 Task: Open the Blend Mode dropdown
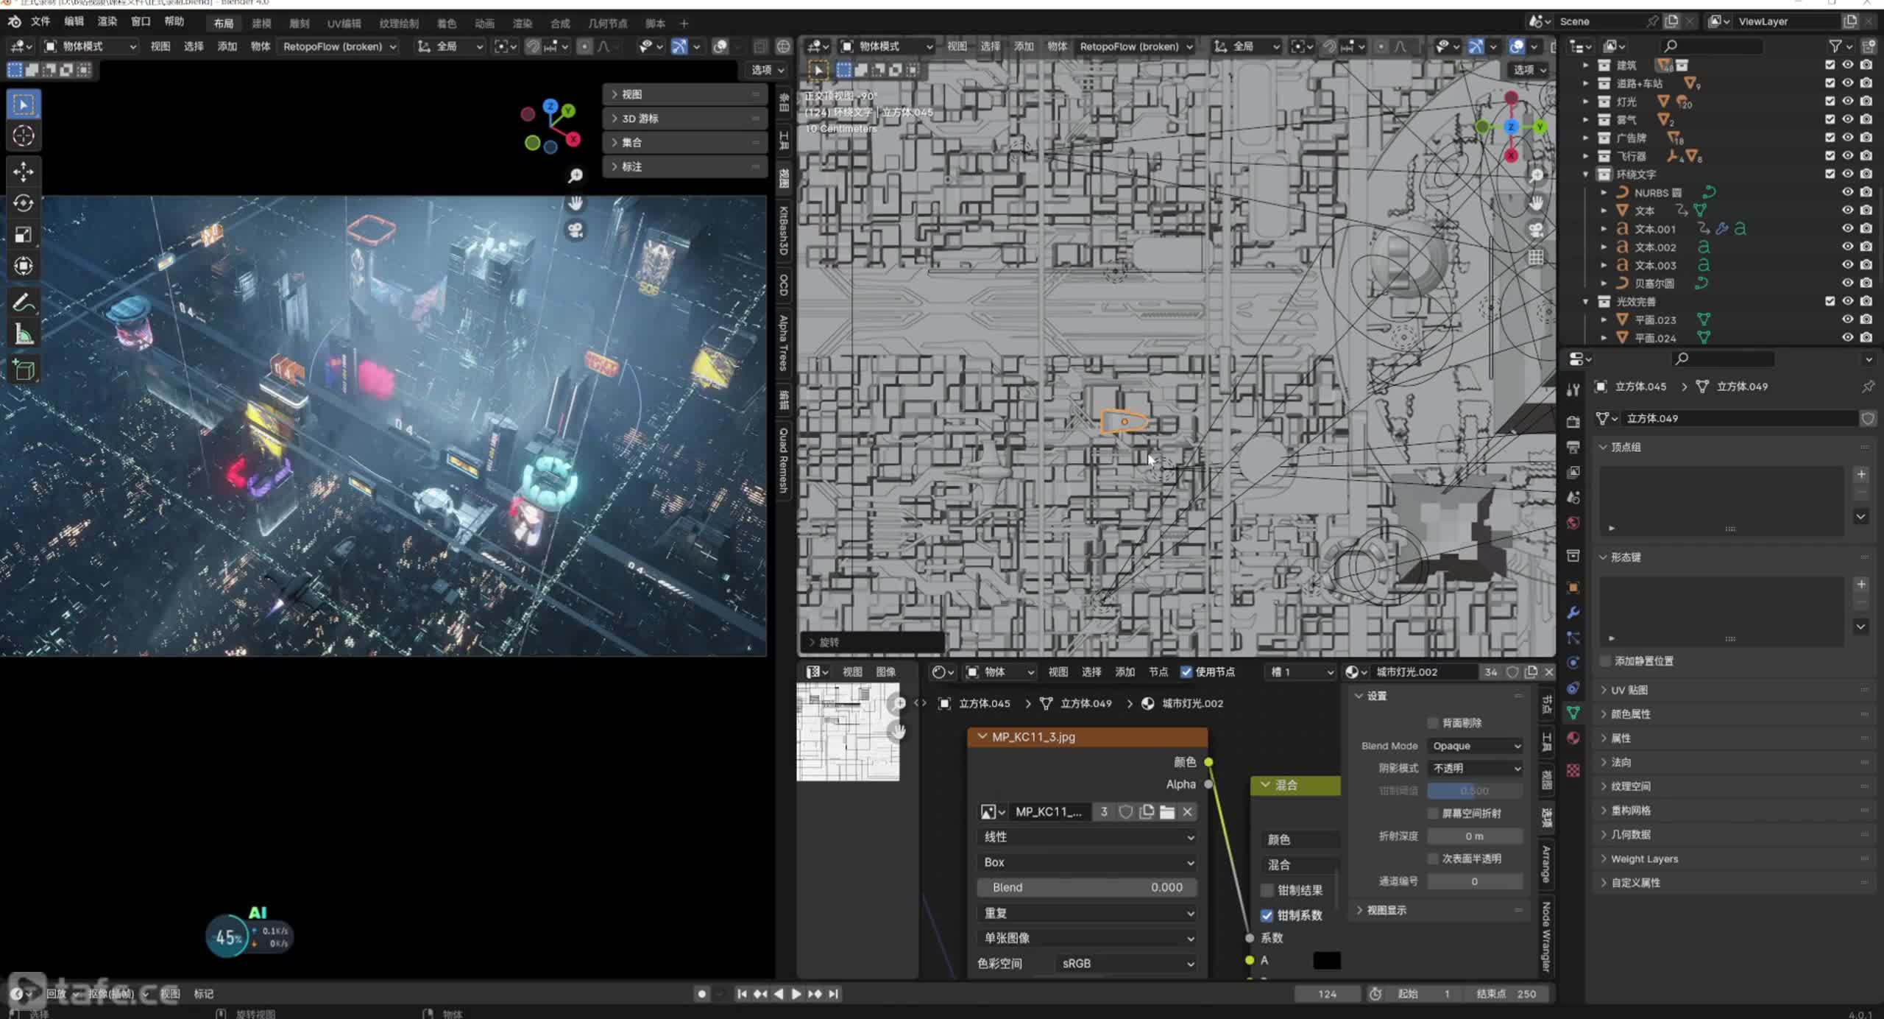tap(1474, 744)
